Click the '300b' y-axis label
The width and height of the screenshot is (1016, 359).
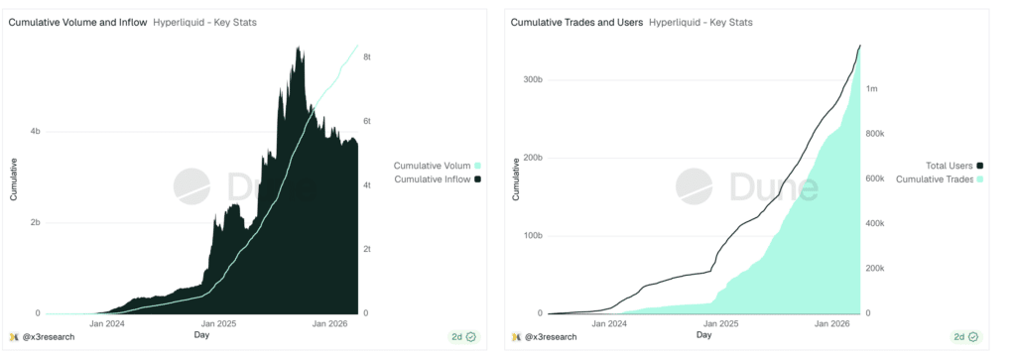click(534, 79)
